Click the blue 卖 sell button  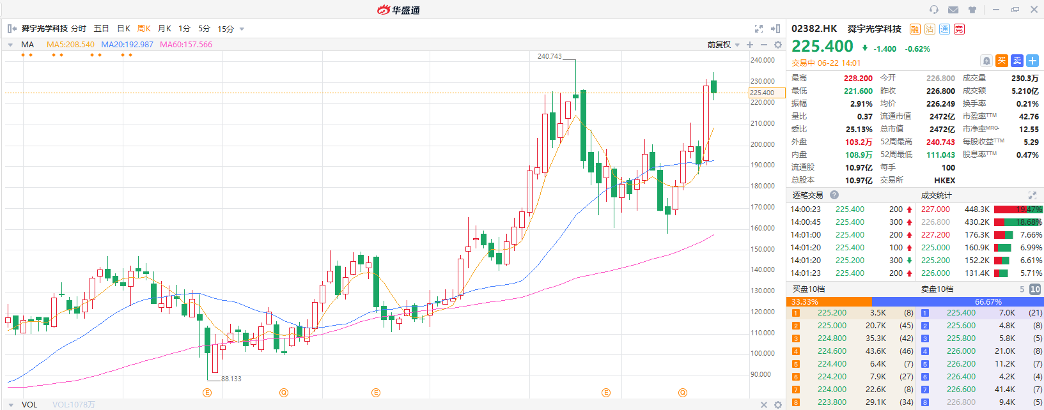1017,61
